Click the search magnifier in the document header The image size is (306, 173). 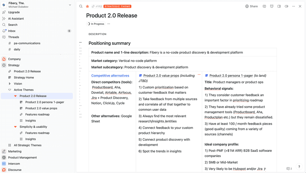81,6
